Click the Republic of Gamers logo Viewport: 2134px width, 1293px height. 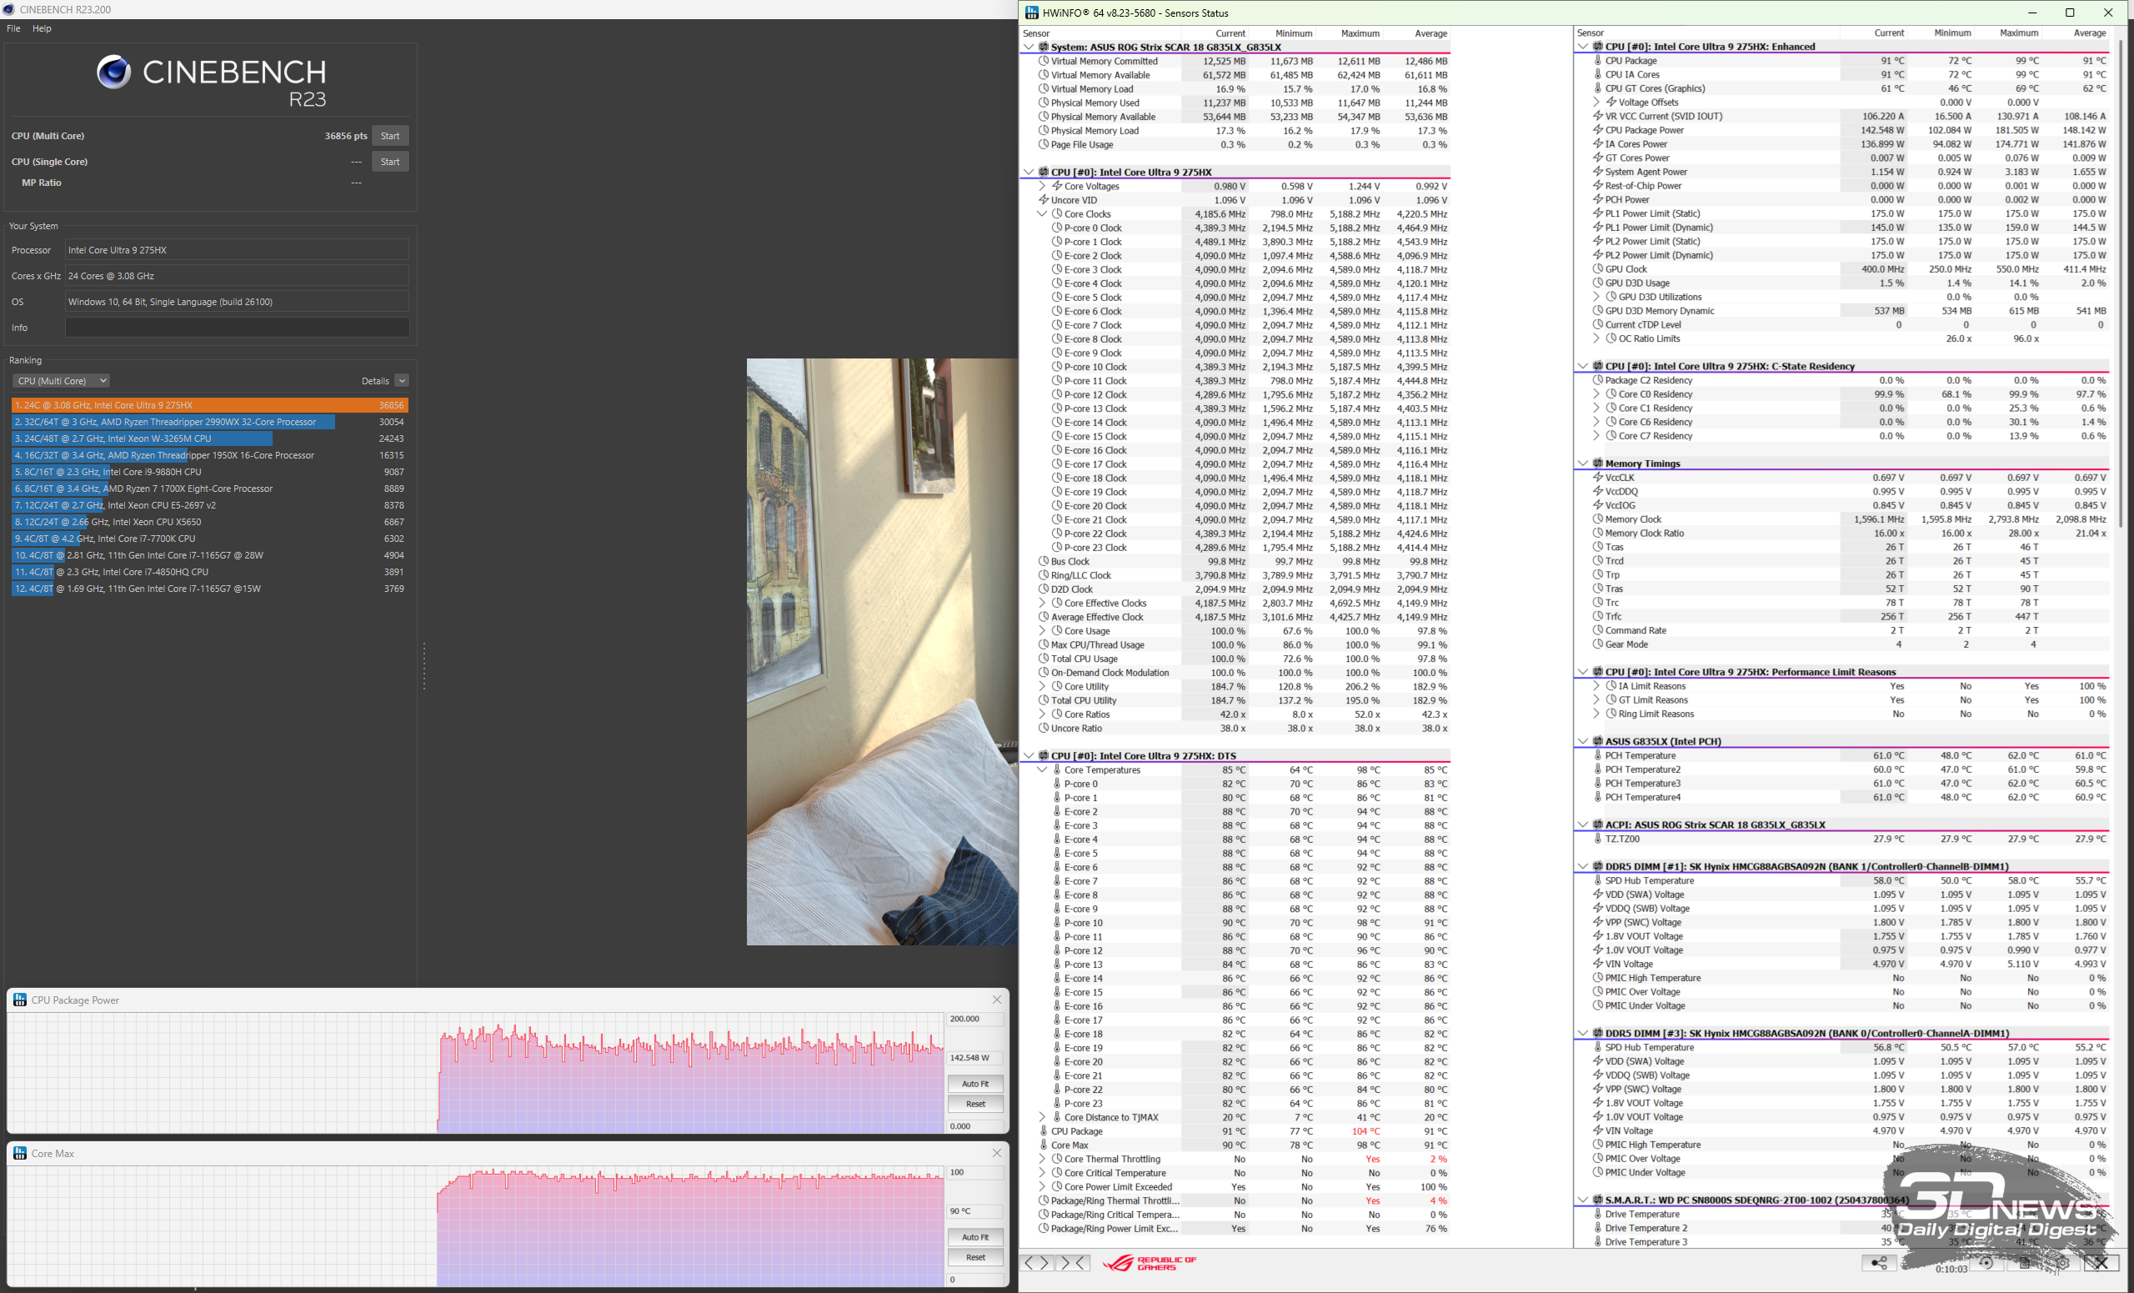click(x=1150, y=1263)
